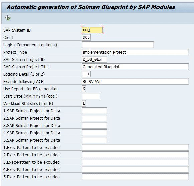Viewport: 194px width, 186px height.
Task: Click the 5.SAP Solman Project for Delta field
Action: [94, 140]
